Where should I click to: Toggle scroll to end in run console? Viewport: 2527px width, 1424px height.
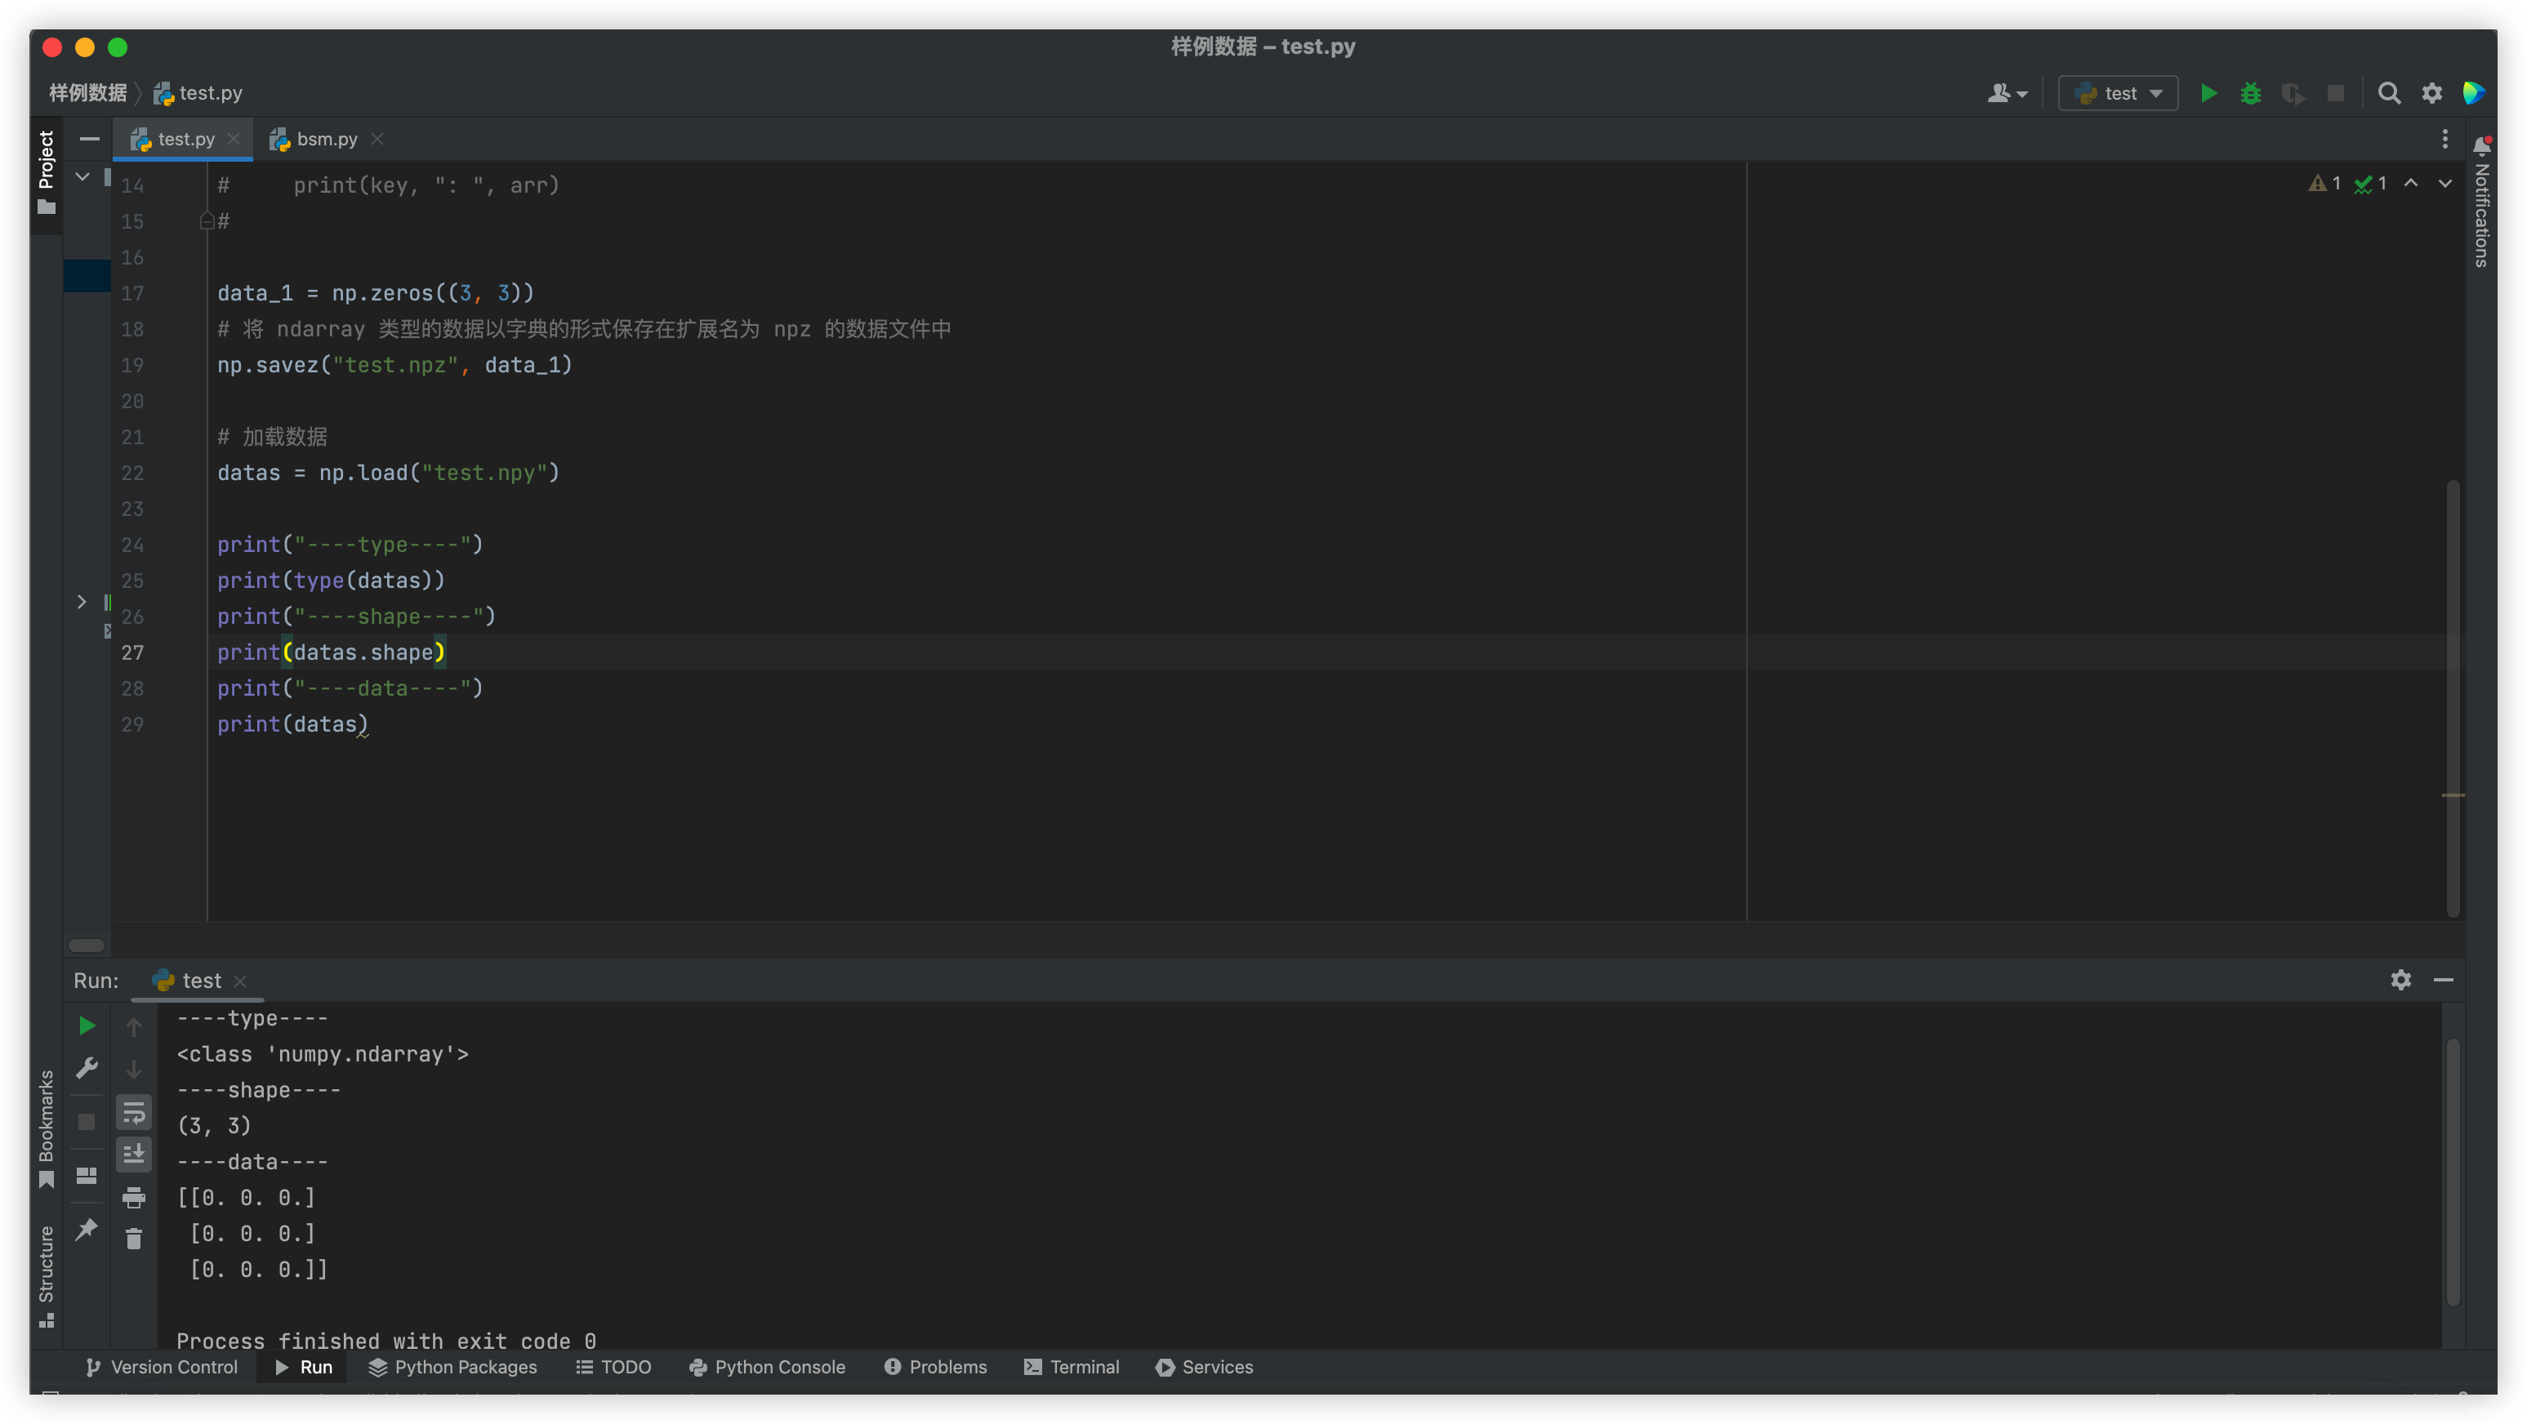[x=133, y=1155]
